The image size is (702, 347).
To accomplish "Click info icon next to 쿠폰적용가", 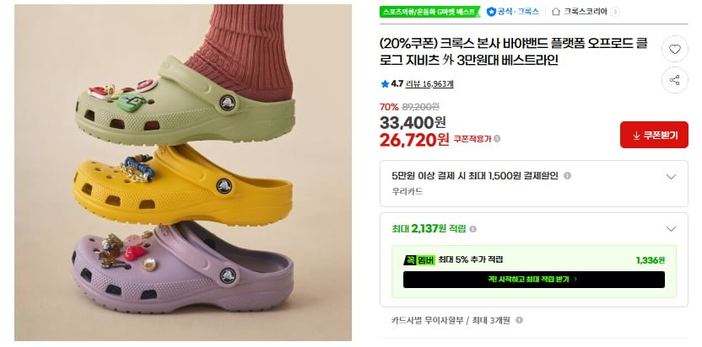I will pyautogui.click(x=497, y=139).
